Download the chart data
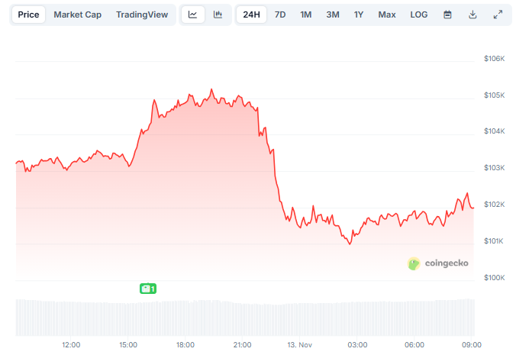This screenshot has width=516, height=355. [472, 15]
